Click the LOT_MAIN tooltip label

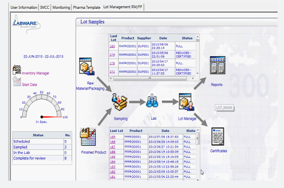224,108
